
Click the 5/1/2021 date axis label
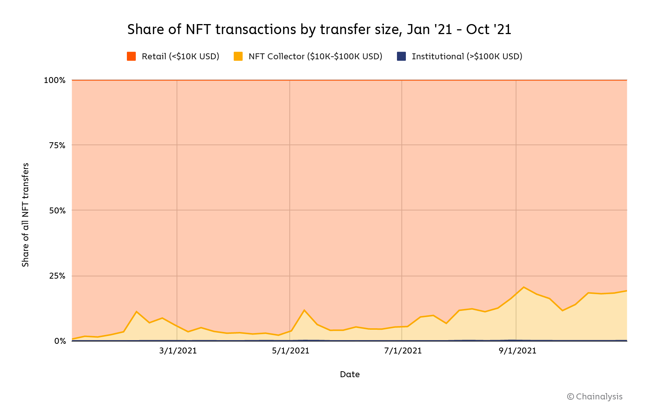(x=290, y=350)
